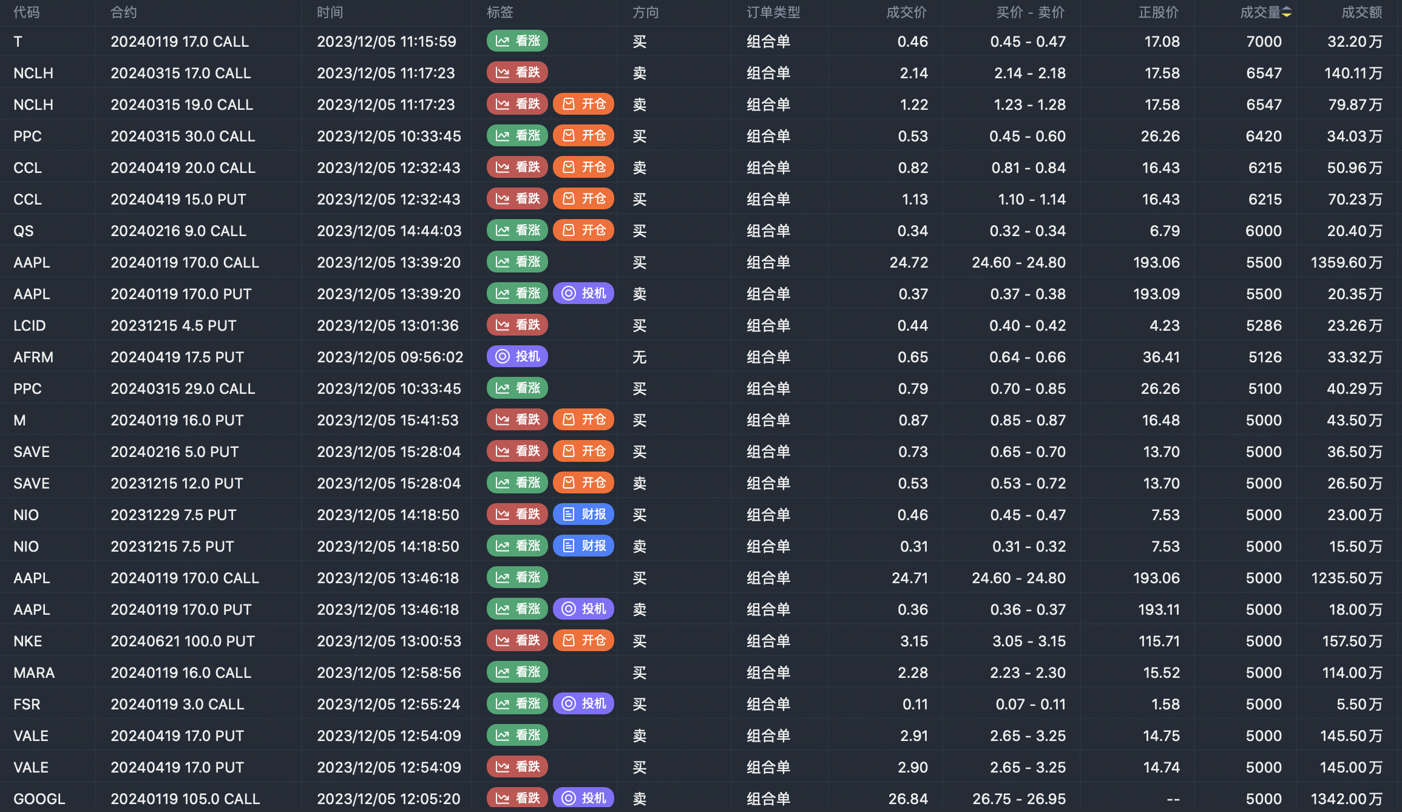
Task: Sort by the 时间 column header
Action: (330, 12)
